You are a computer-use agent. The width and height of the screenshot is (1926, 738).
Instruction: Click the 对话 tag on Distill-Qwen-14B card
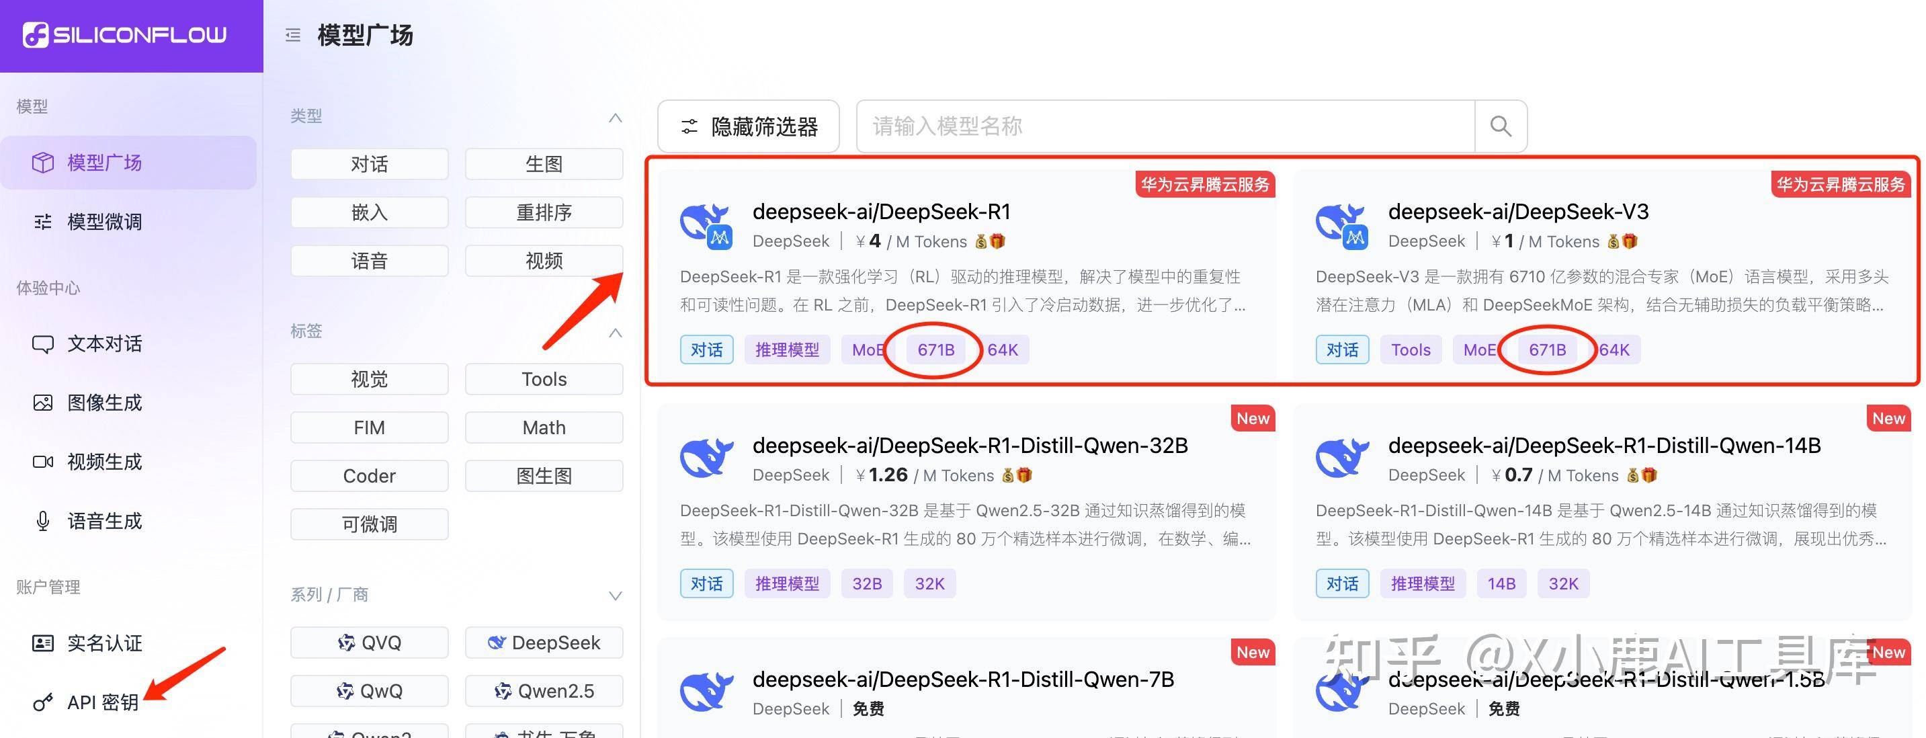tap(1342, 583)
